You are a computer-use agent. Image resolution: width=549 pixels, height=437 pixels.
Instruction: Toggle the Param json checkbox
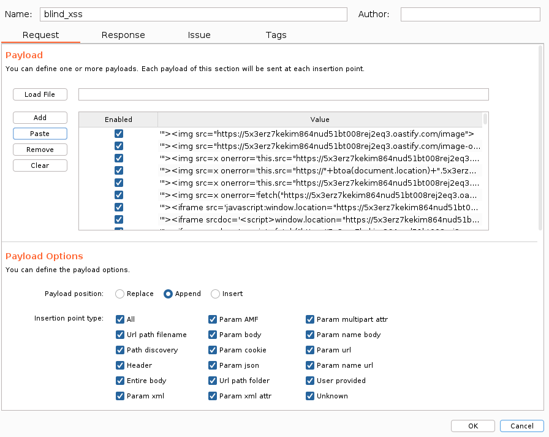(213, 365)
